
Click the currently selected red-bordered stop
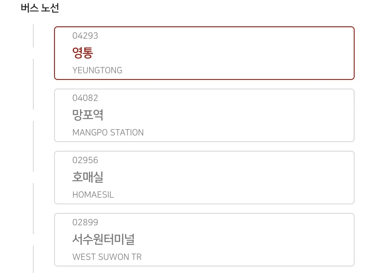(x=204, y=53)
